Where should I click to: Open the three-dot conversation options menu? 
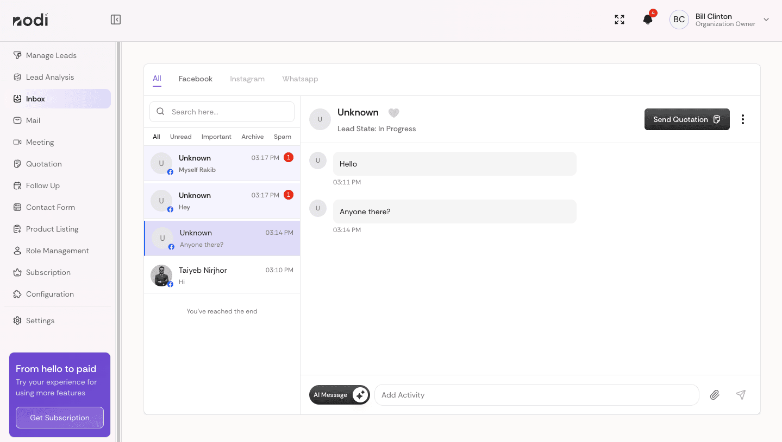tap(742, 119)
